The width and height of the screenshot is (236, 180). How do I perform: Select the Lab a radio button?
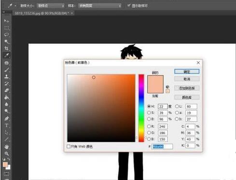(177, 112)
